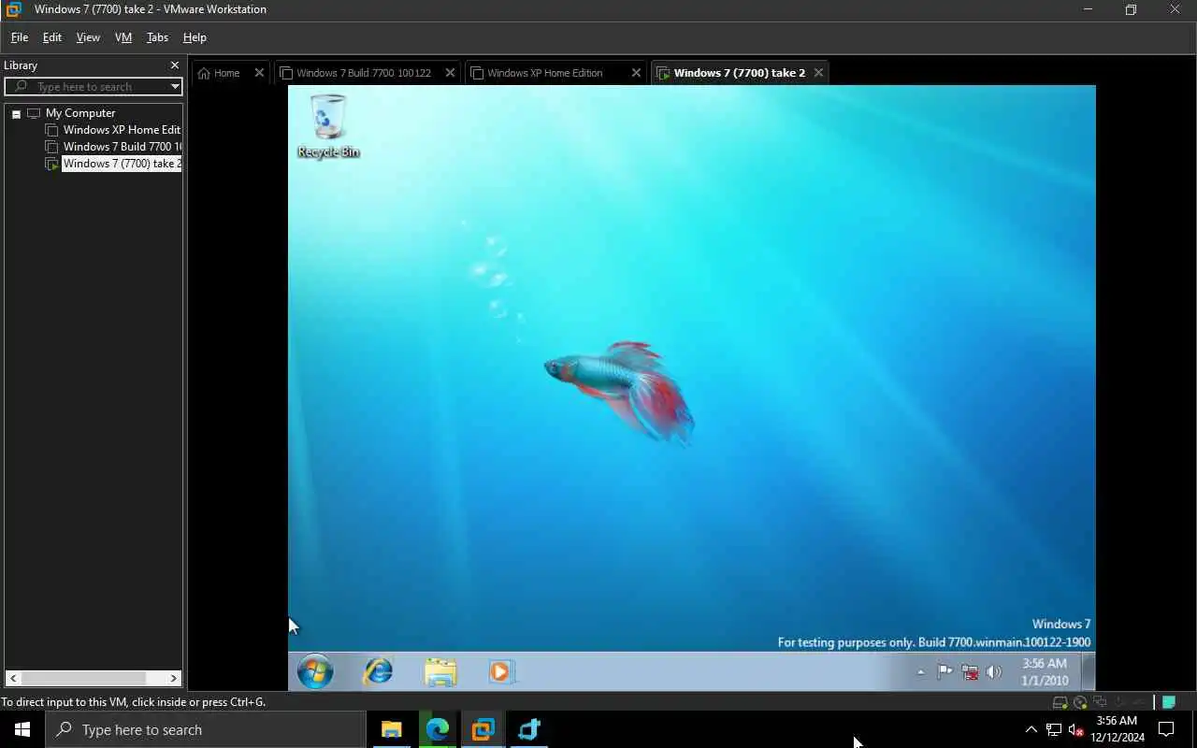Open the Help menu
The image size is (1197, 748).
click(x=195, y=37)
